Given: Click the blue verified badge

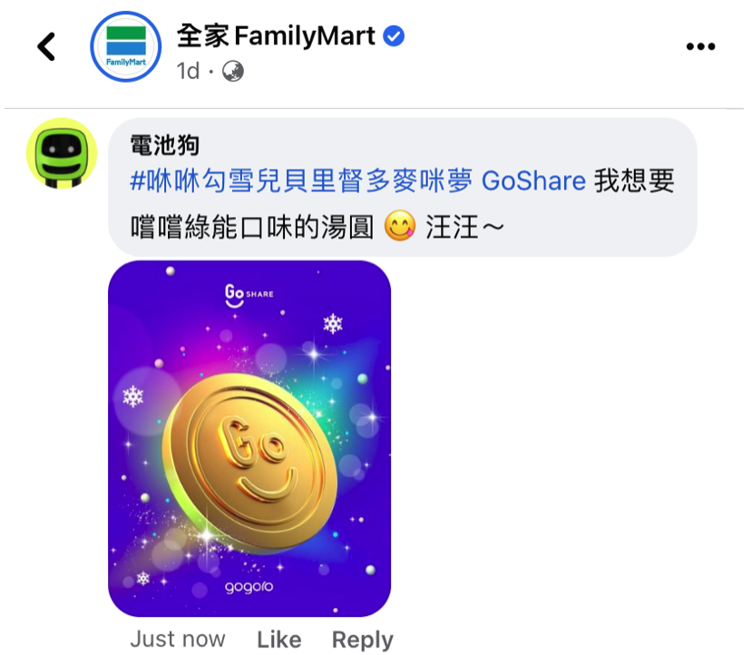Looking at the screenshot, I should coord(394,36).
